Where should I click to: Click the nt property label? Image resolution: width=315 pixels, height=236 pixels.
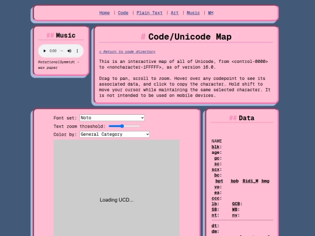215,216
